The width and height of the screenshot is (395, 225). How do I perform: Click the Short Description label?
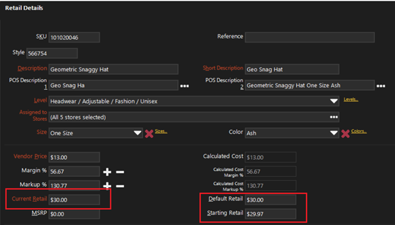point(223,68)
